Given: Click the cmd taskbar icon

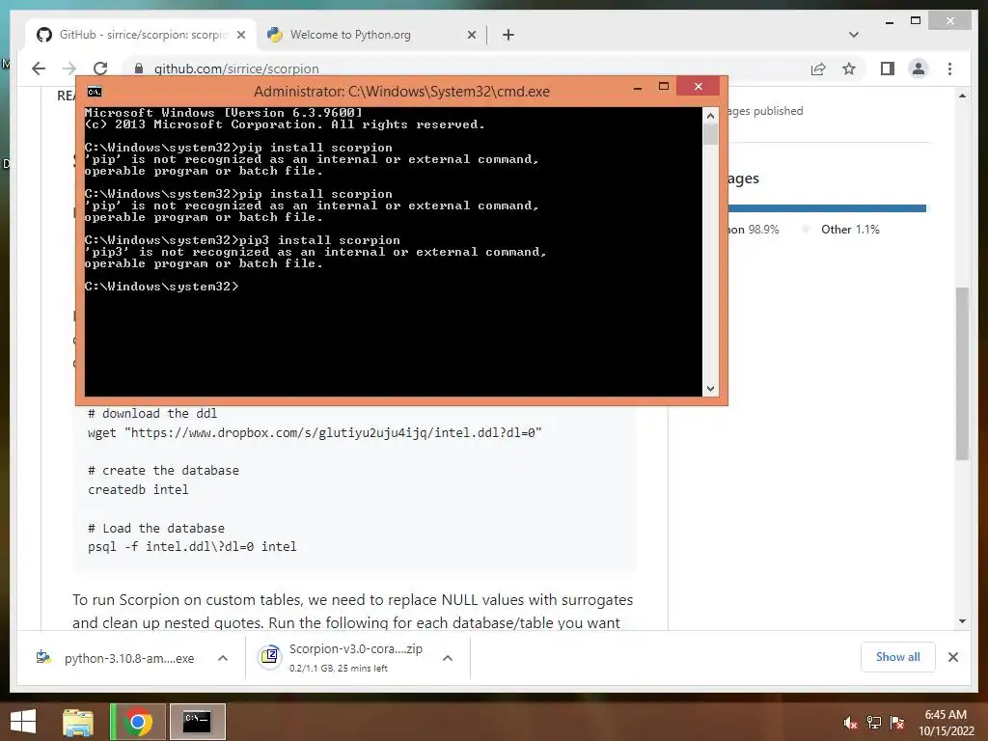Looking at the screenshot, I should pyautogui.click(x=197, y=722).
